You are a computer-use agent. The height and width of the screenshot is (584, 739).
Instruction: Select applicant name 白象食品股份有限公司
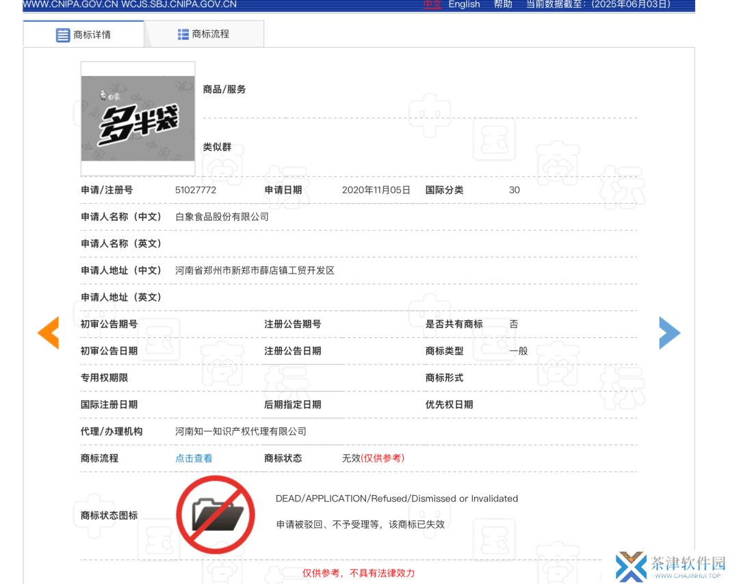222,217
